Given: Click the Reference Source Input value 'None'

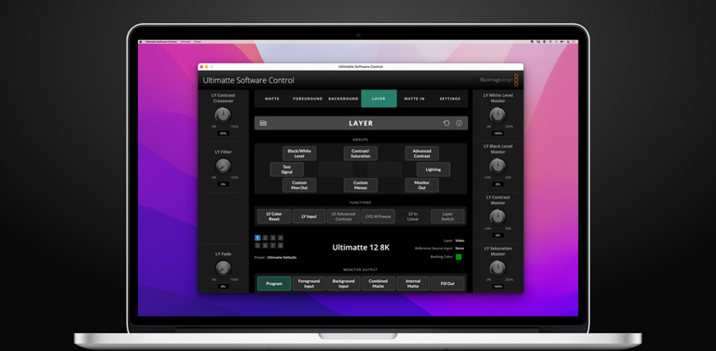Looking at the screenshot, I should coord(460,249).
